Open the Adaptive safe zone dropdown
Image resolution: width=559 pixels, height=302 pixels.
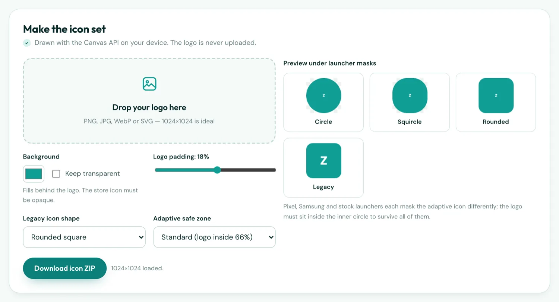(x=214, y=237)
